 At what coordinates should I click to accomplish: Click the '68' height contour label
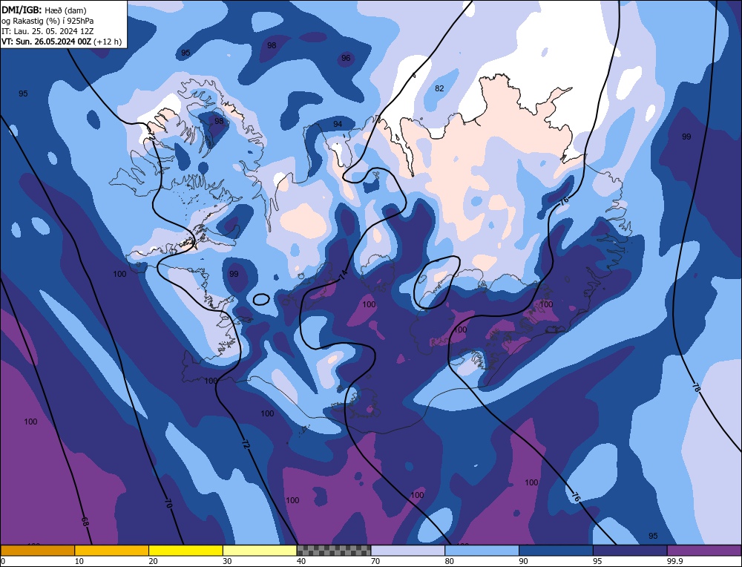pyautogui.click(x=85, y=522)
